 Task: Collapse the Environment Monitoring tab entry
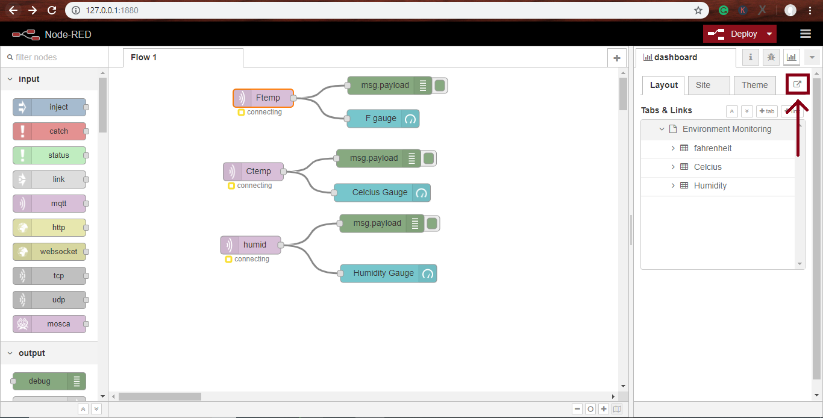click(662, 129)
